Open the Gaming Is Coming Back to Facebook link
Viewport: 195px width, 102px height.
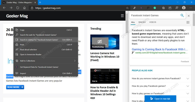pyautogui.click(x=160, y=49)
